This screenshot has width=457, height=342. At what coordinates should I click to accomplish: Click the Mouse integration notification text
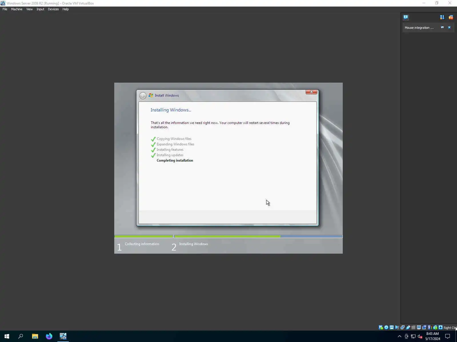pos(419,28)
